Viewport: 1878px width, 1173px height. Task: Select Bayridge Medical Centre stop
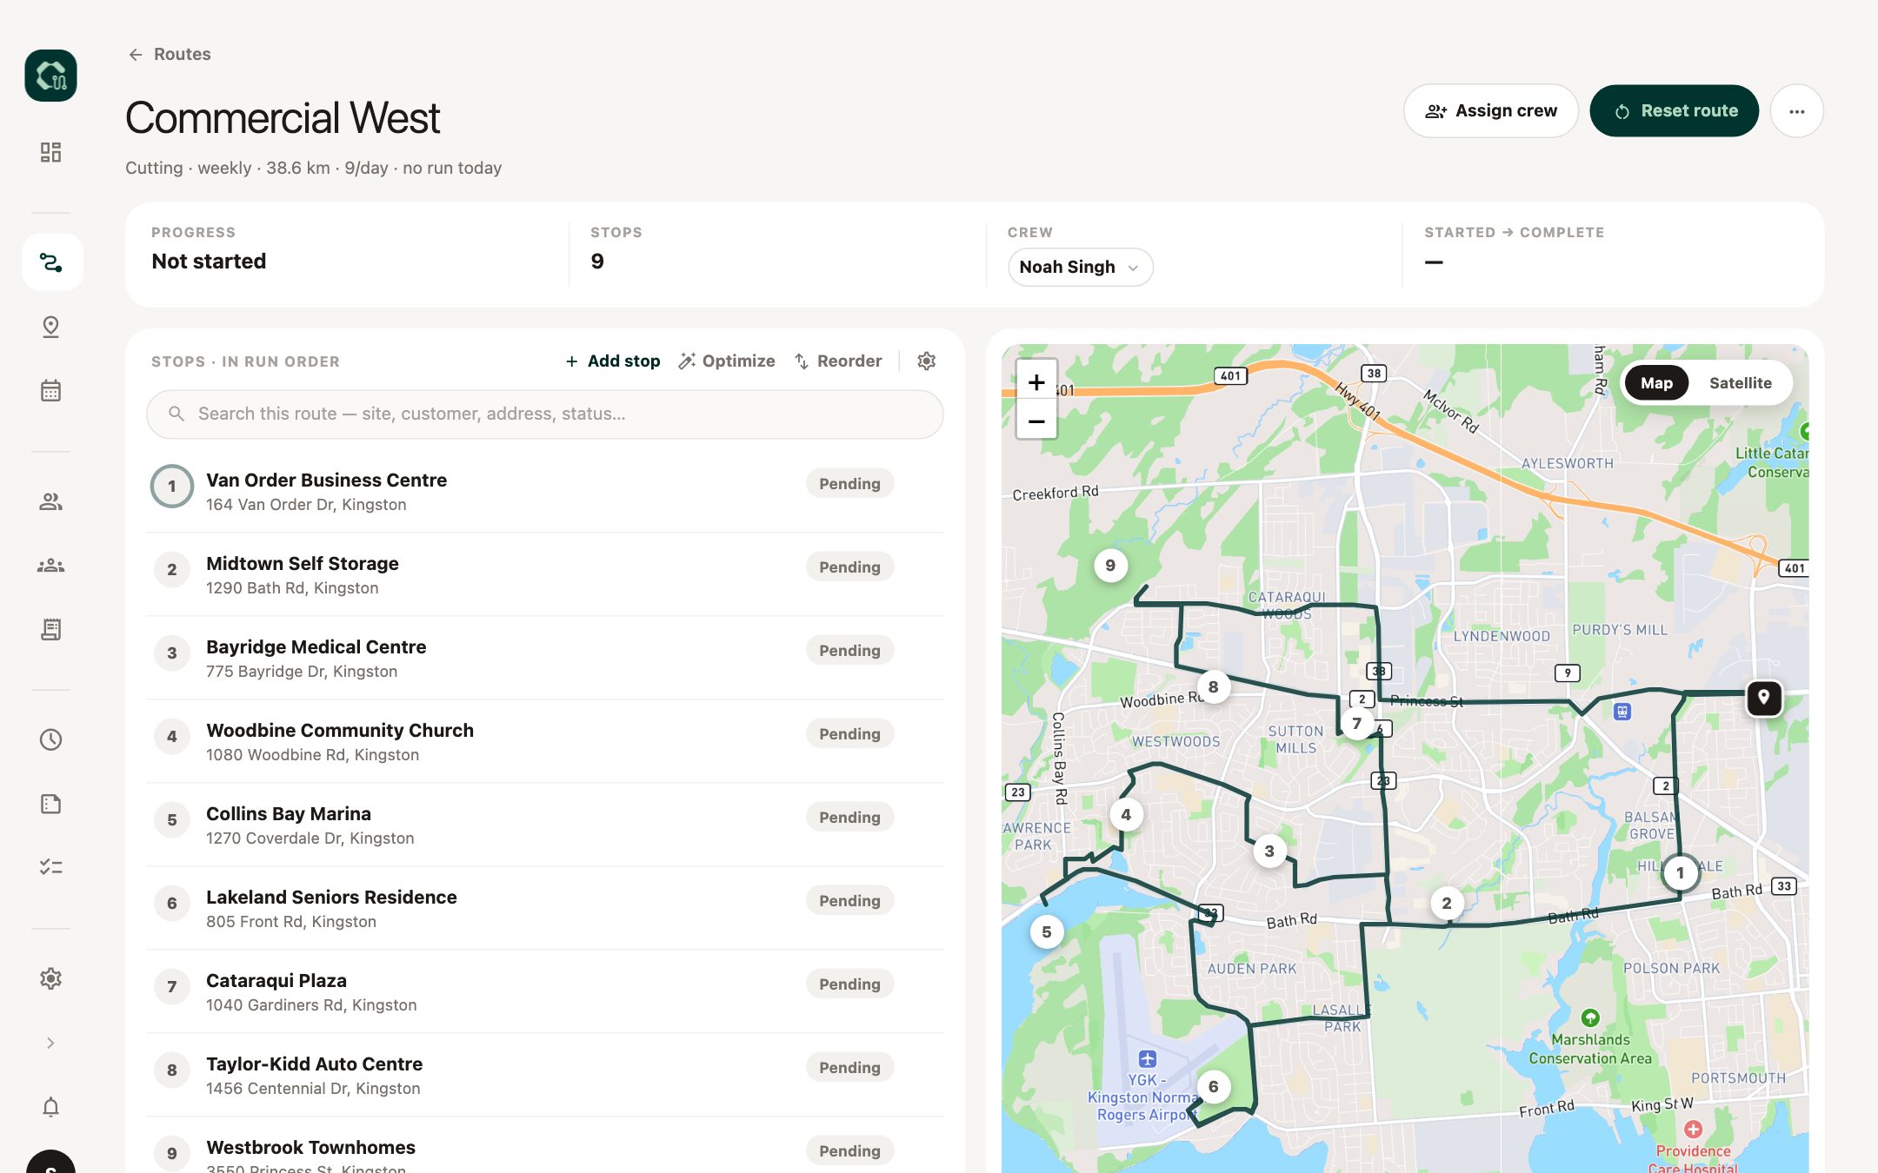(545, 659)
